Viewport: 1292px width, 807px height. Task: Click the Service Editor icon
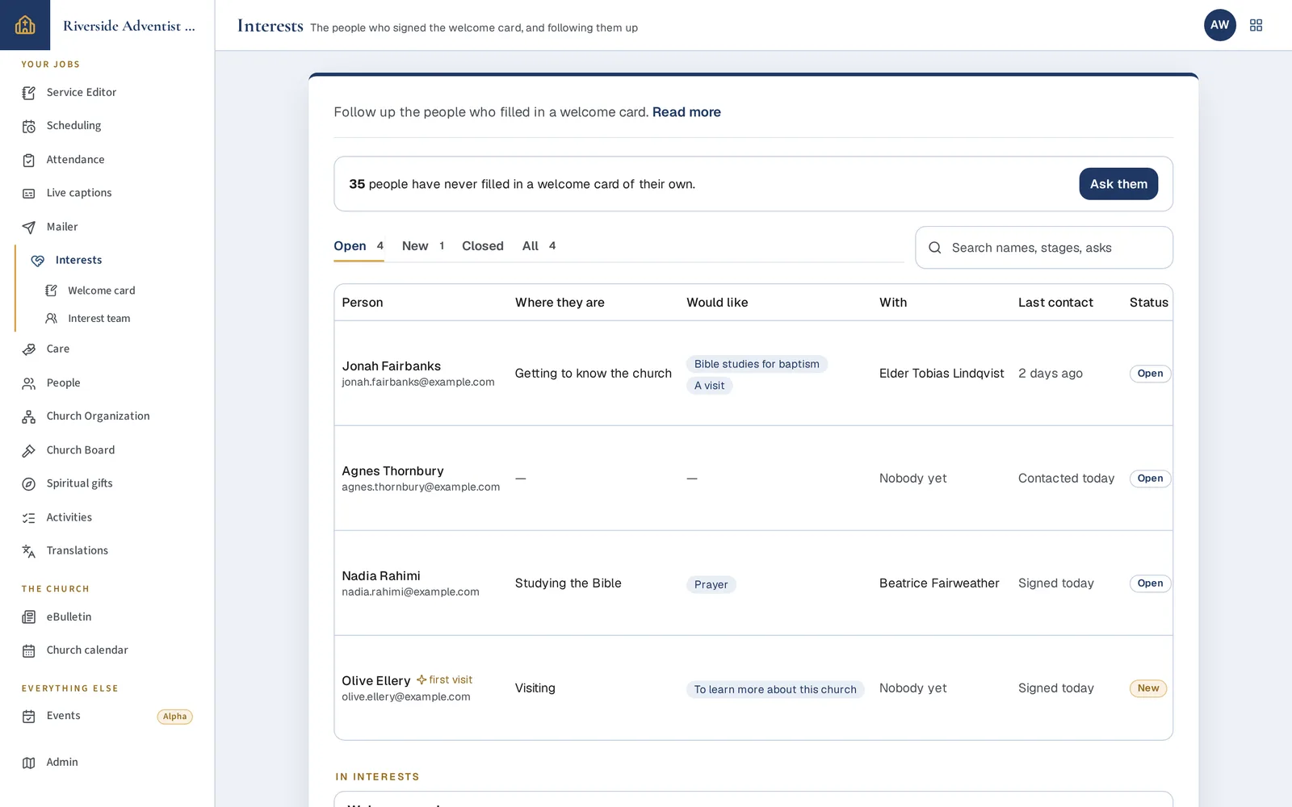(x=29, y=93)
